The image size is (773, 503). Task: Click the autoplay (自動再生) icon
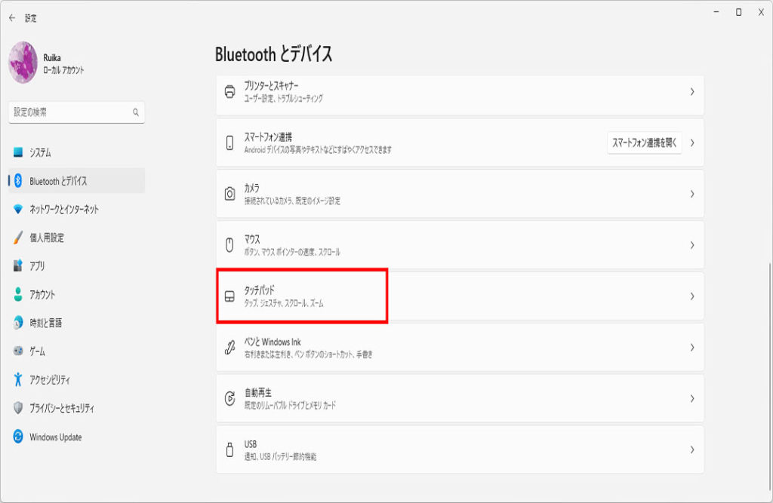click(230, 398)
